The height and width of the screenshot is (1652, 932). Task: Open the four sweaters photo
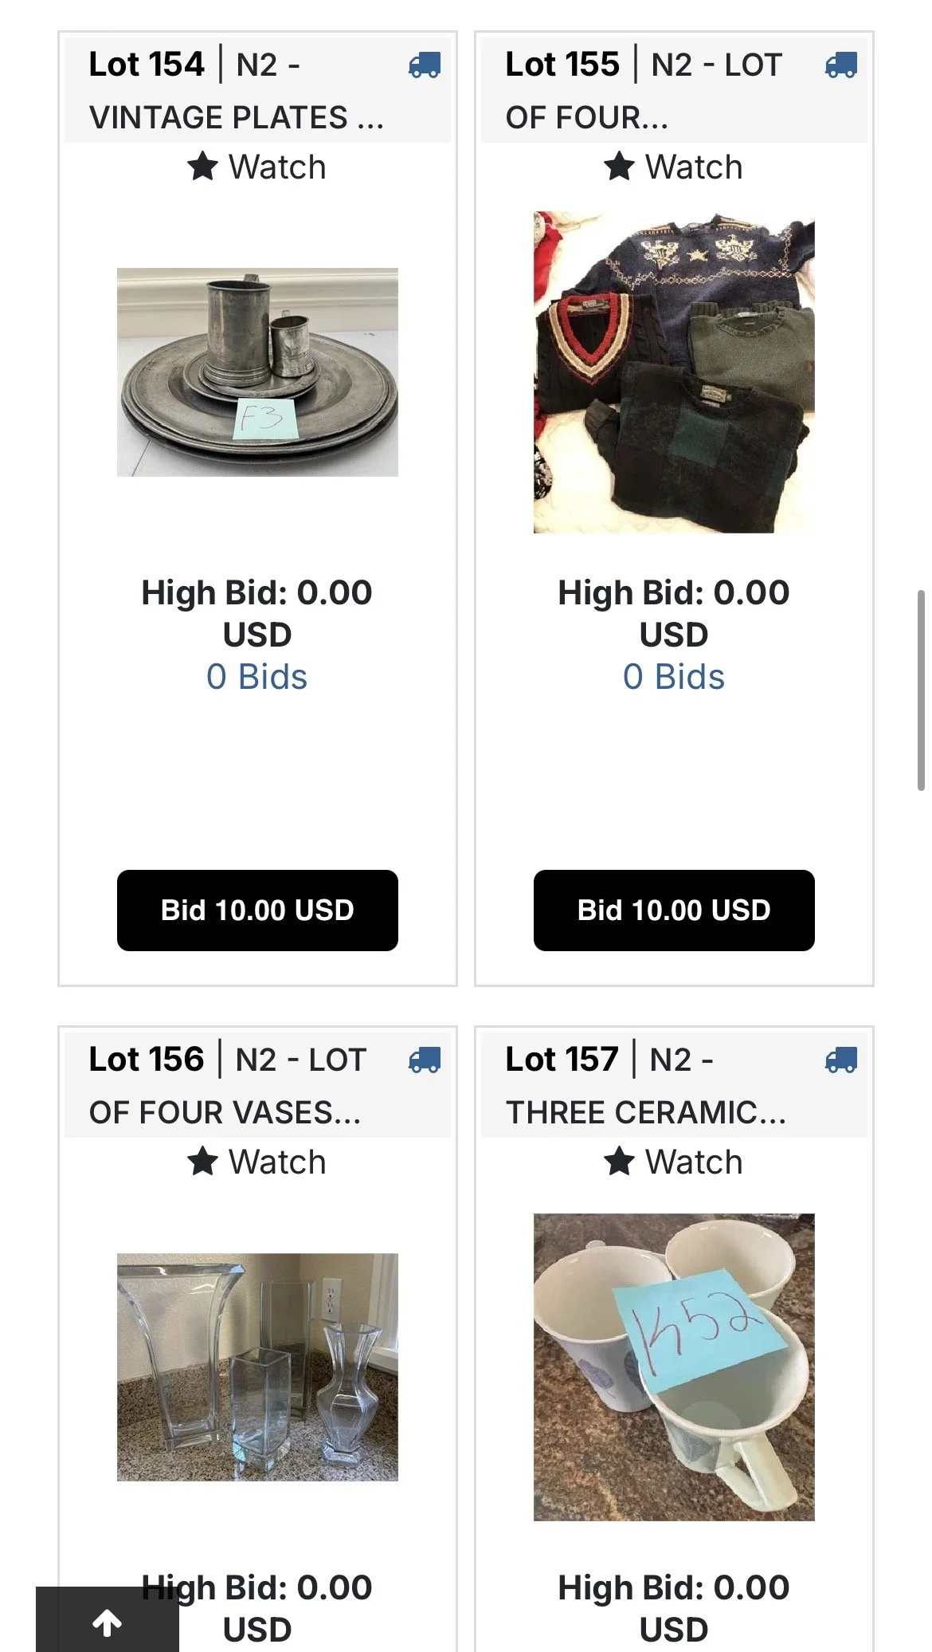tap(674, 372)
